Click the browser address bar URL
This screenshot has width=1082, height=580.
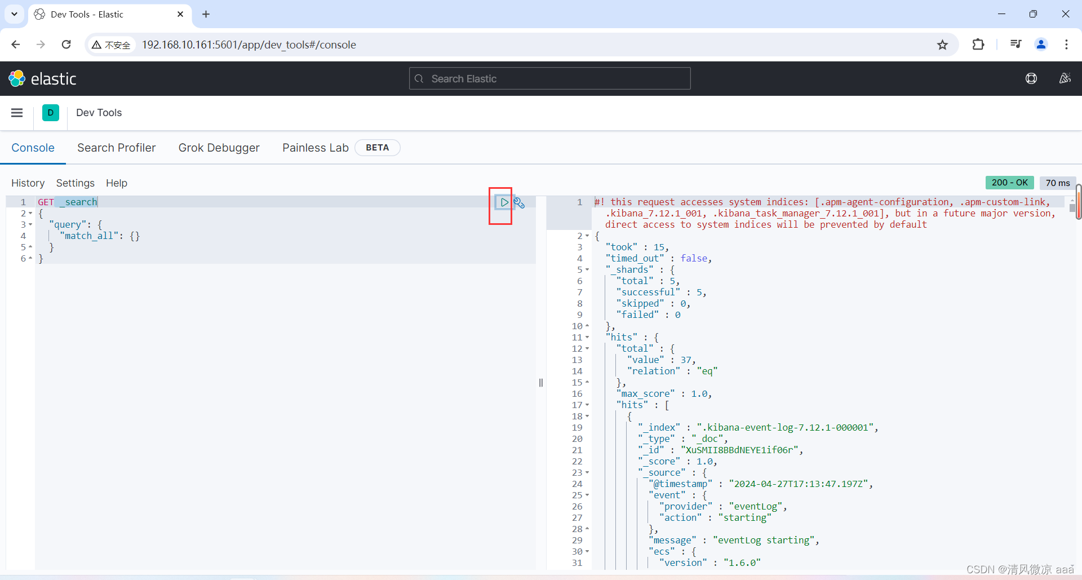(249, 45)
